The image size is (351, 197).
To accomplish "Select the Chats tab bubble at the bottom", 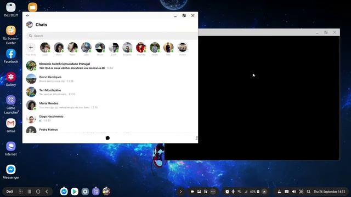I will [107, 138].
